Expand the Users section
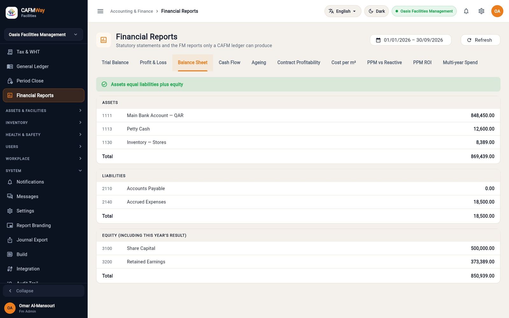 [x=44, y=147]
